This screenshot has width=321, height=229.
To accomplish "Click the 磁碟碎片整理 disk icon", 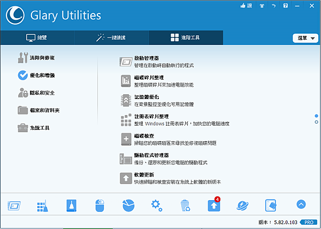I will point(126,81).
